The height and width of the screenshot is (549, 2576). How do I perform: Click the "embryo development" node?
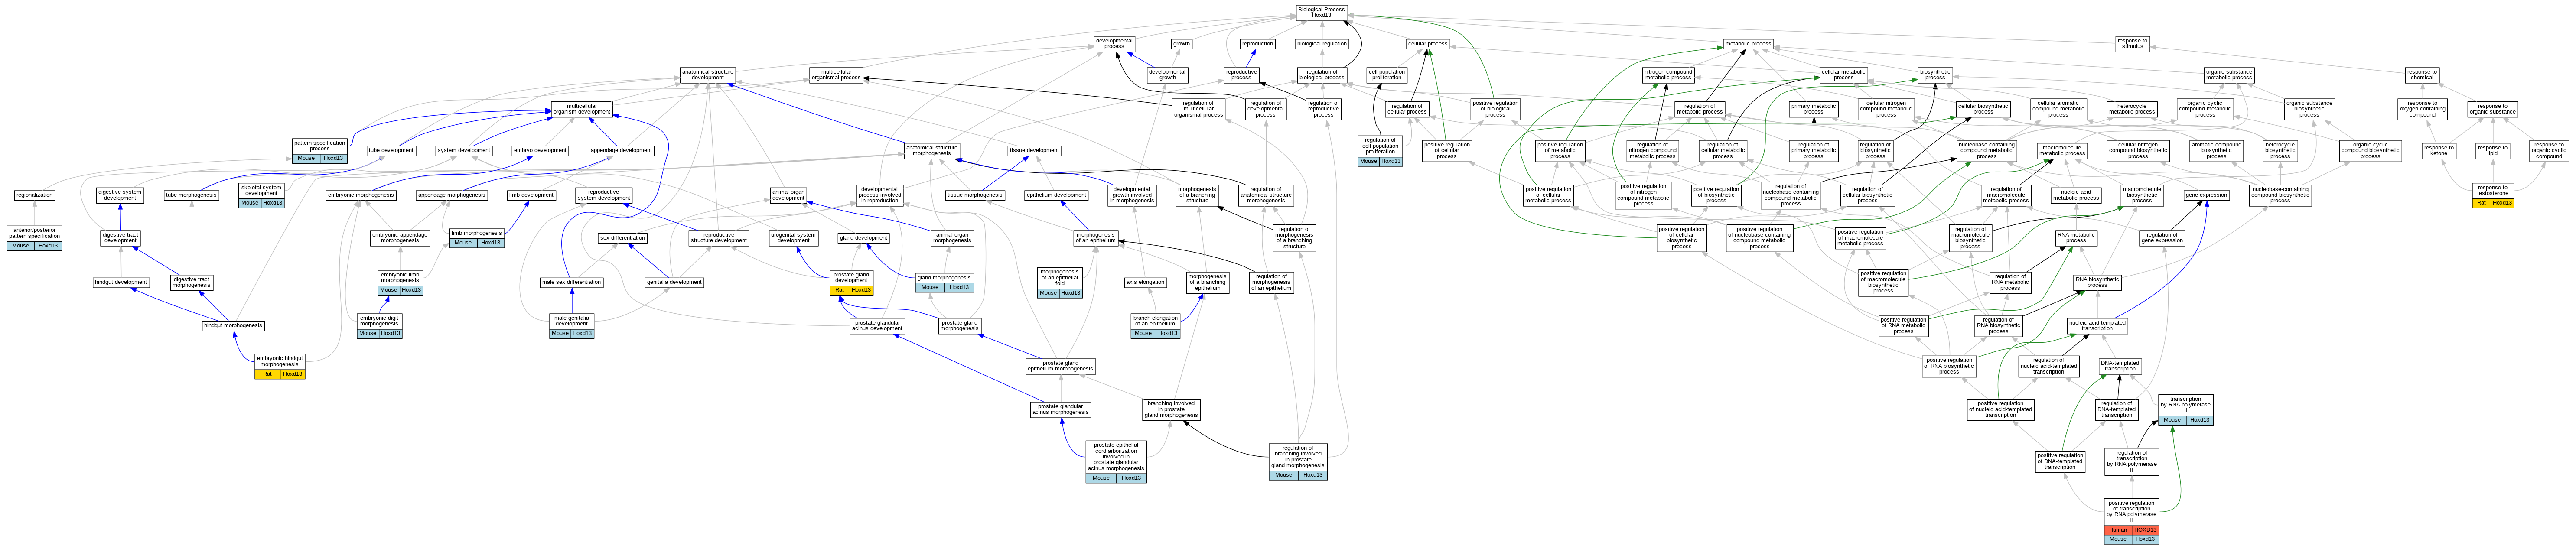[540, 151]
